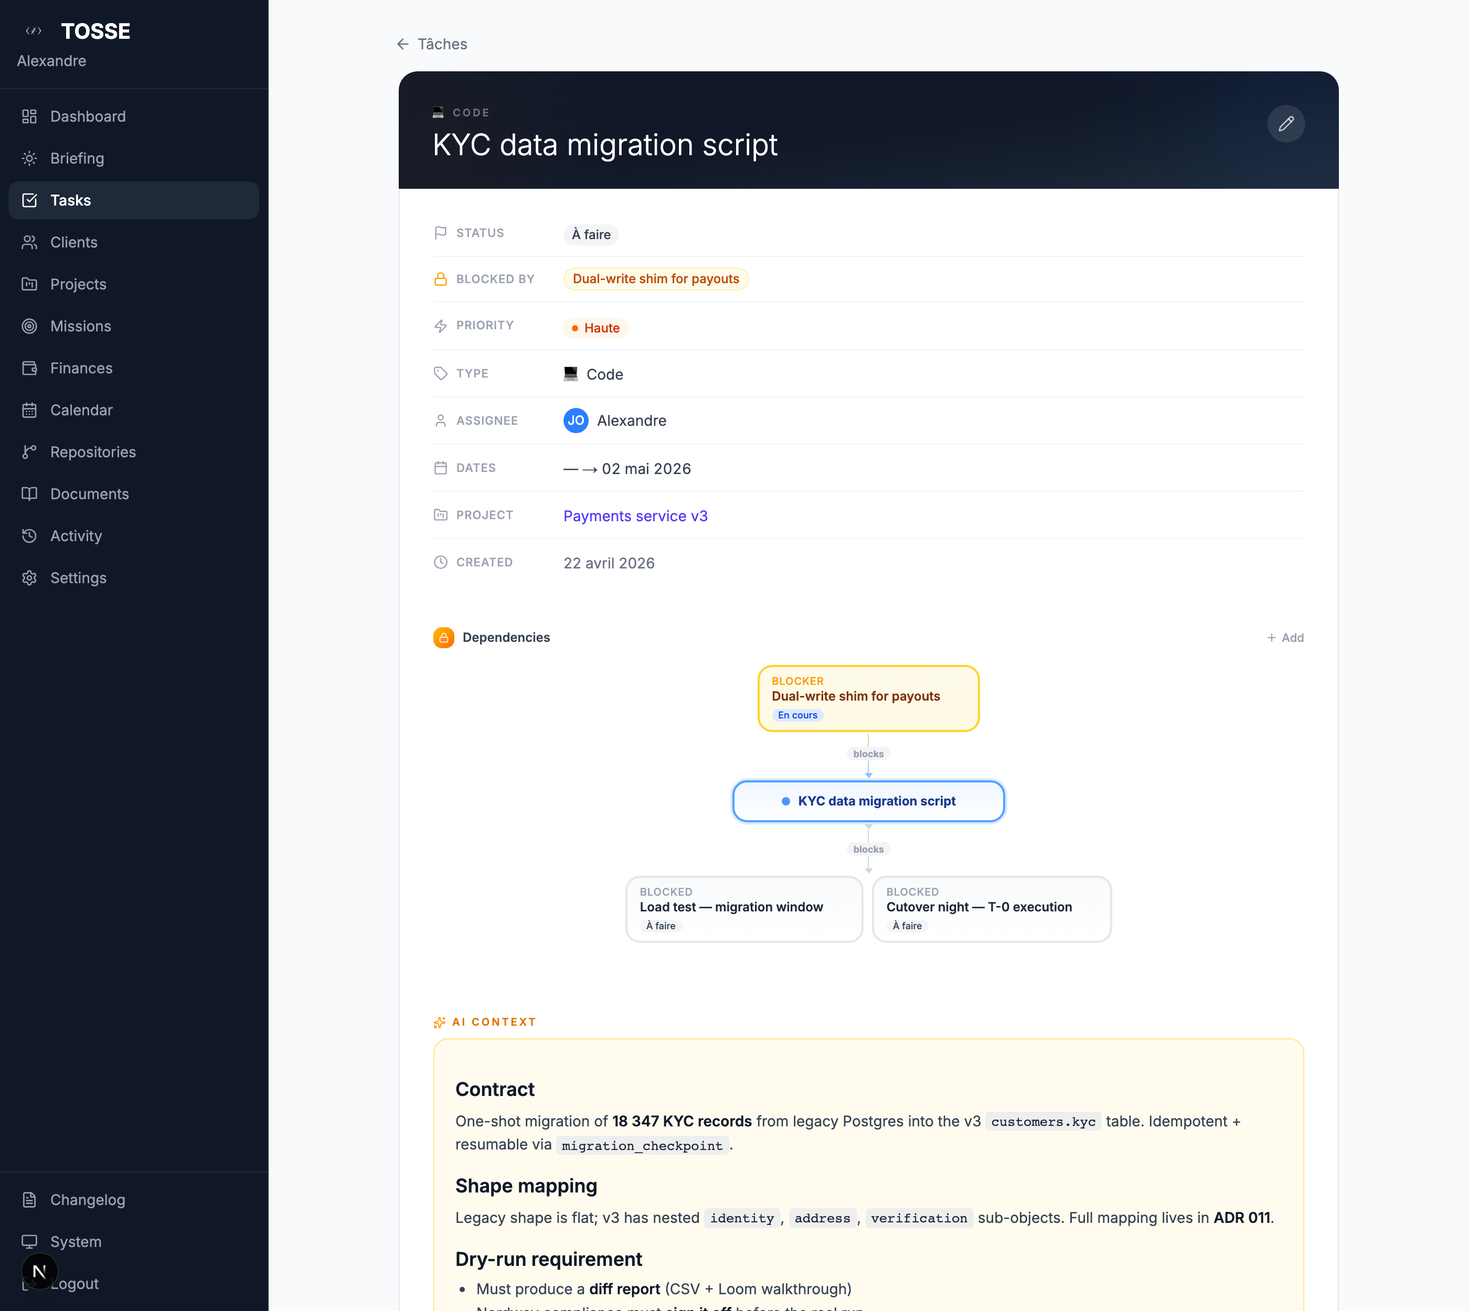Select the Dual-write shim for payouts blocker node
Screen dimensions: 1469x1311
(868, 697)
